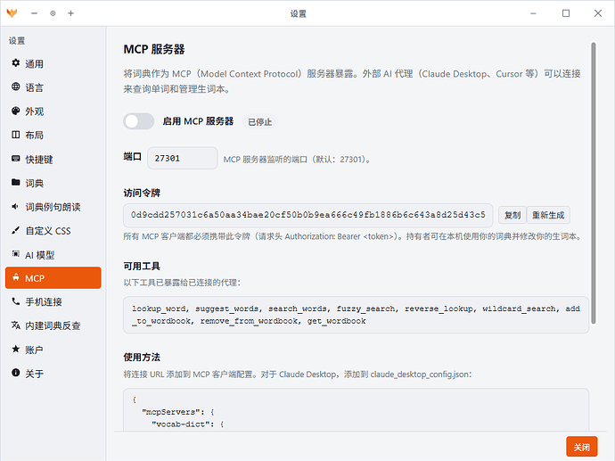Click the 可用工具 heading
Image resolution: width=615 pixels, height=461 pixels.
click(x=142, y=267)
